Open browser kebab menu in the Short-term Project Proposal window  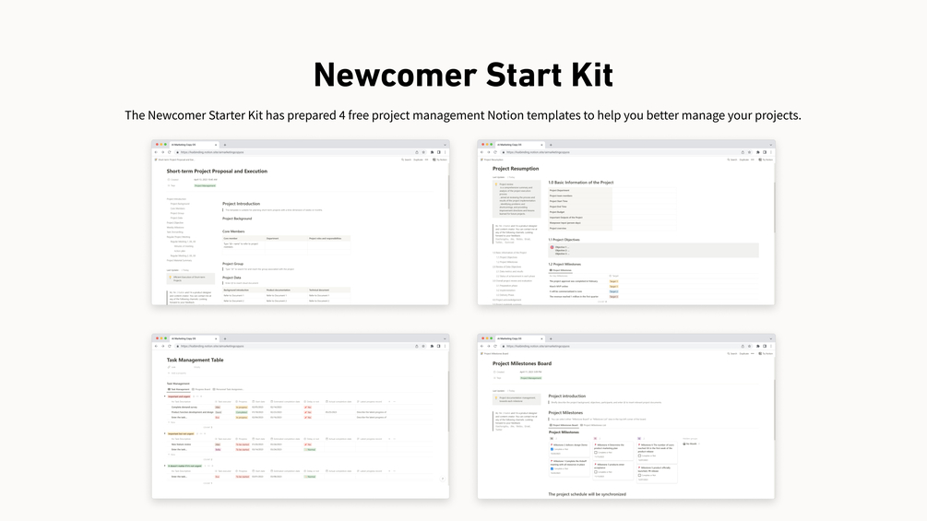446,152
